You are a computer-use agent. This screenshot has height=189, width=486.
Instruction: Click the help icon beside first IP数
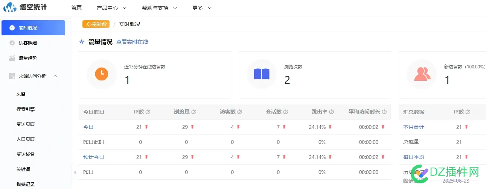pyautogui.click(x=148, y=112)
